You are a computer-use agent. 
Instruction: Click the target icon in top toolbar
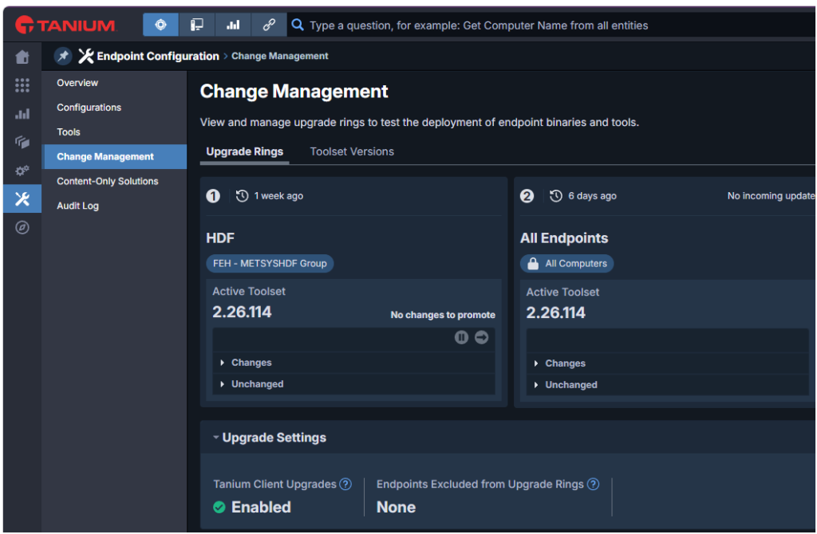point(160,25)
